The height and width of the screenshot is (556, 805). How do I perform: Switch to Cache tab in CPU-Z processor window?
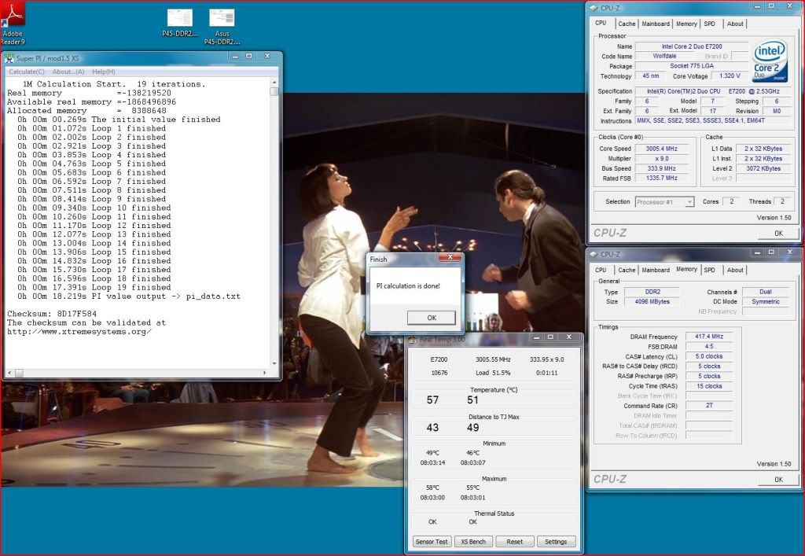627,24
